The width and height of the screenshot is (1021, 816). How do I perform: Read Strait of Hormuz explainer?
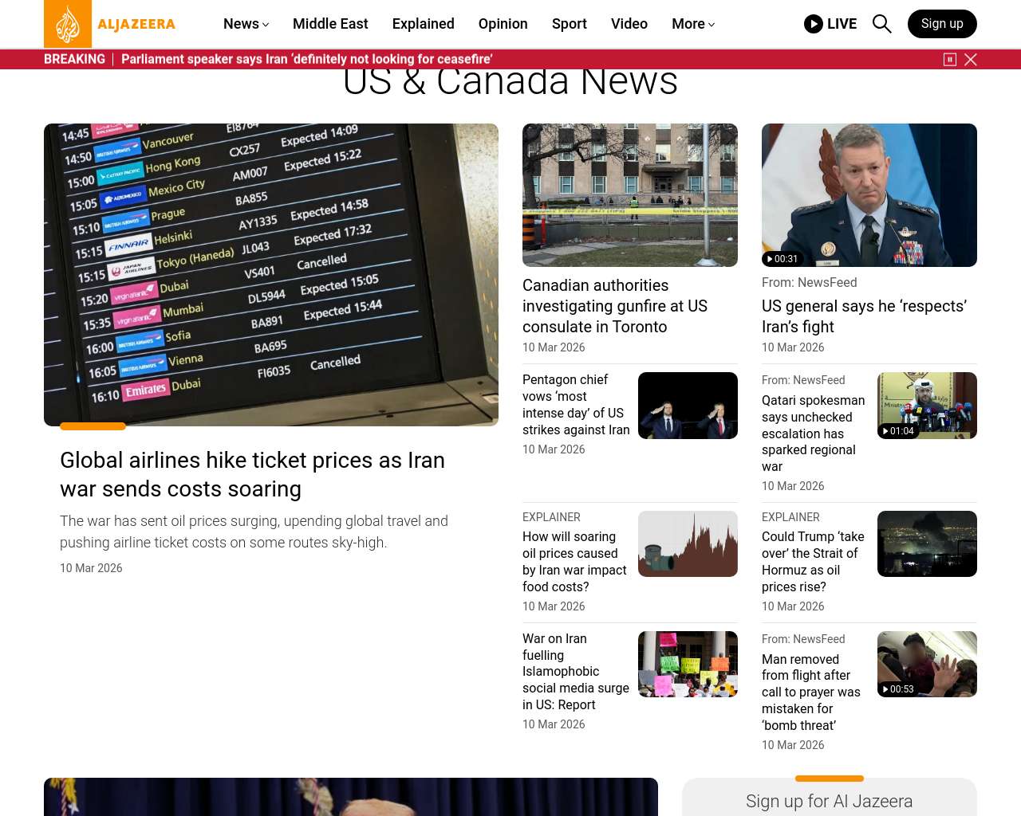(813, 562)
